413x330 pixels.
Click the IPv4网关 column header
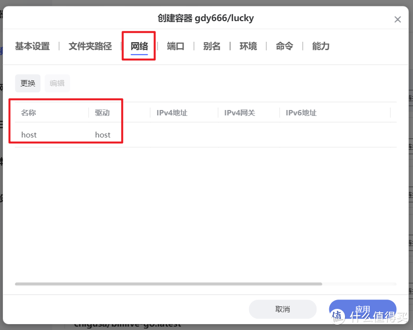(x=239, y=112)
